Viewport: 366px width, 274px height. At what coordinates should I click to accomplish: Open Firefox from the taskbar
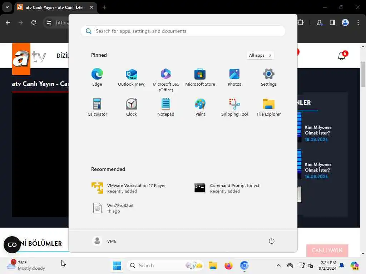(228, 265)
